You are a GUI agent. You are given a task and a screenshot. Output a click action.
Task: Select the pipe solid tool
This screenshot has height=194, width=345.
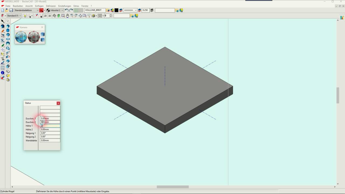click(8, 43)
